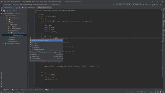Select Navigate To… in popup

tap(46, 55)
